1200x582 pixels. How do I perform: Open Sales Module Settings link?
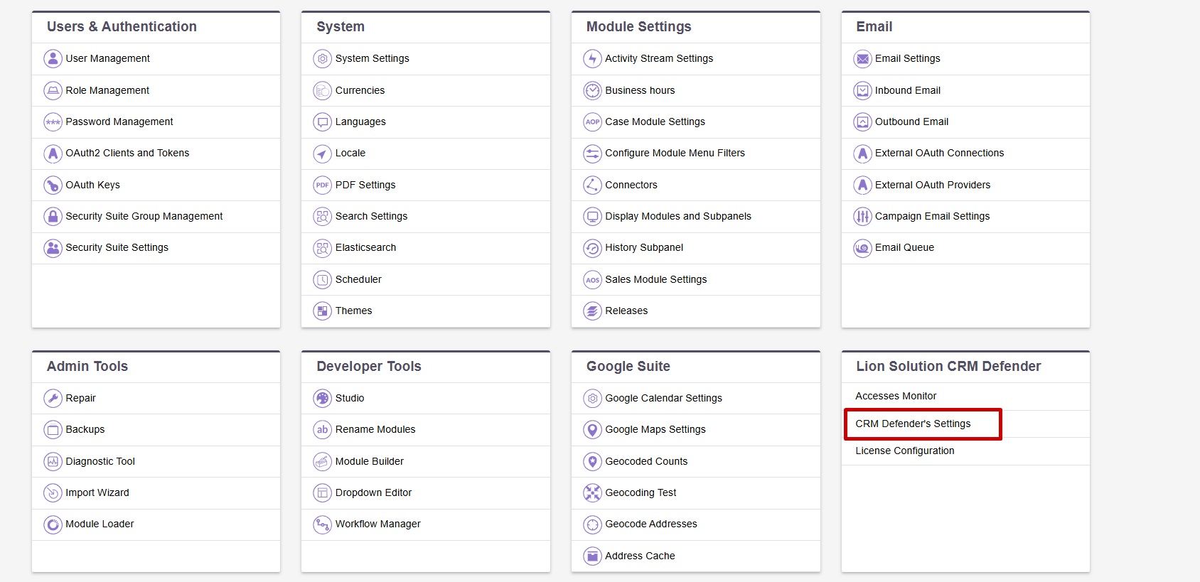pyautogui.click(x=655, y=279)
